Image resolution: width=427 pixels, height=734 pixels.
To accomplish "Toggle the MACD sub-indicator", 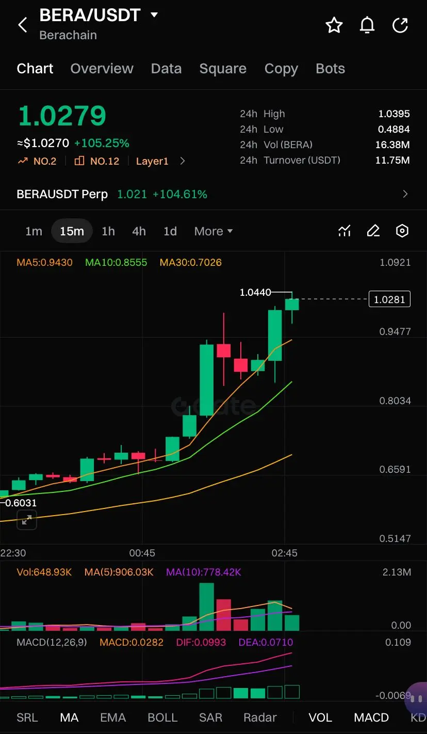I will coord(371,717).
